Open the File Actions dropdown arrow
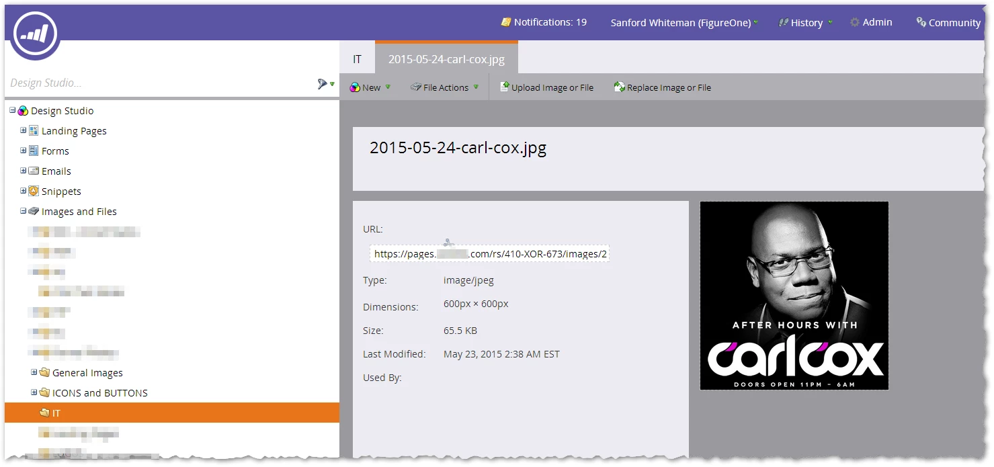994x467 pixels. [x=476, y=87]
